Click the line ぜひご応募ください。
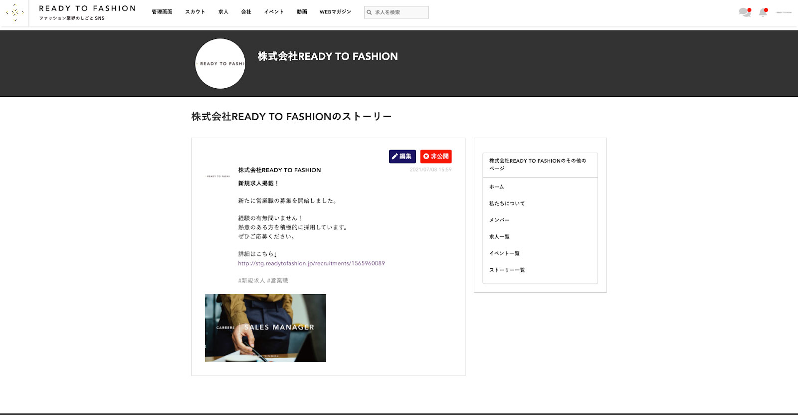The height and width of the screenshot is (415, 798). tap(267, 236)
